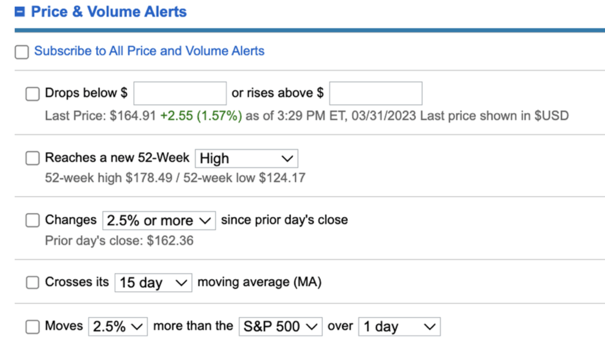The image size is (605, 340).
Task: Open the 52-Week High dropdown
Action: click(246, 159)
